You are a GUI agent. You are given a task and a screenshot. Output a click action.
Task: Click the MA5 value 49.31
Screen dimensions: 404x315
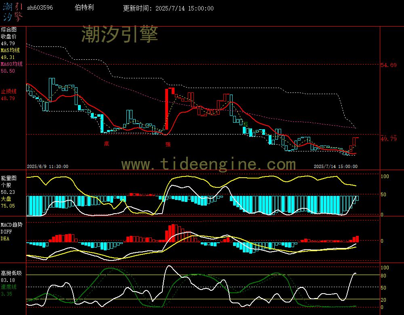click(x=8, y=57)
